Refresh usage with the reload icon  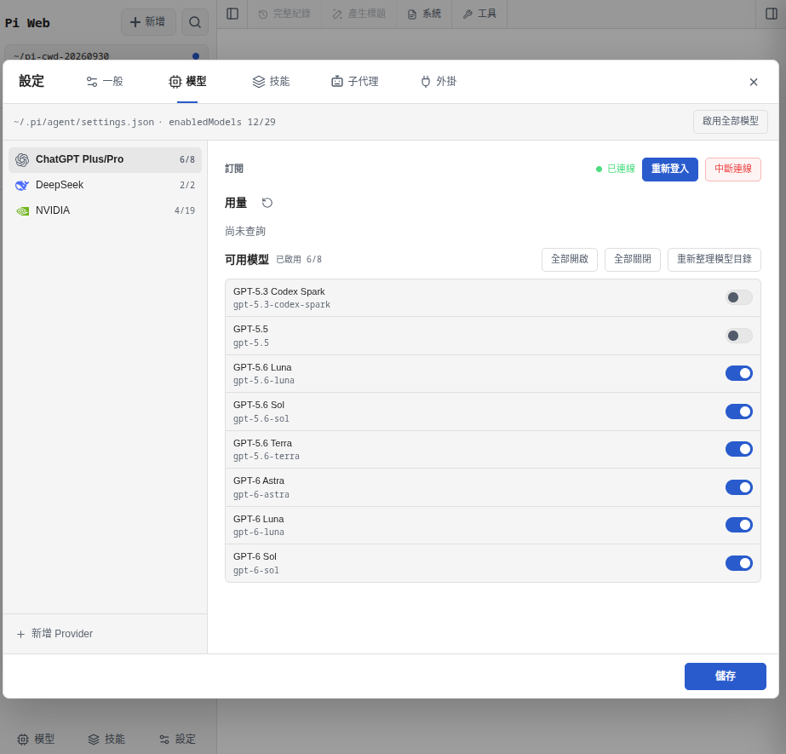coord(267,203)
